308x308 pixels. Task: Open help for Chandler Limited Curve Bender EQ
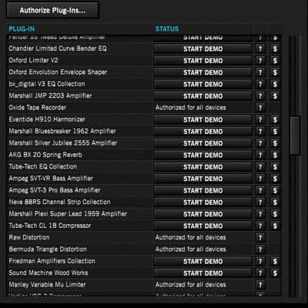tap(260, 49)
